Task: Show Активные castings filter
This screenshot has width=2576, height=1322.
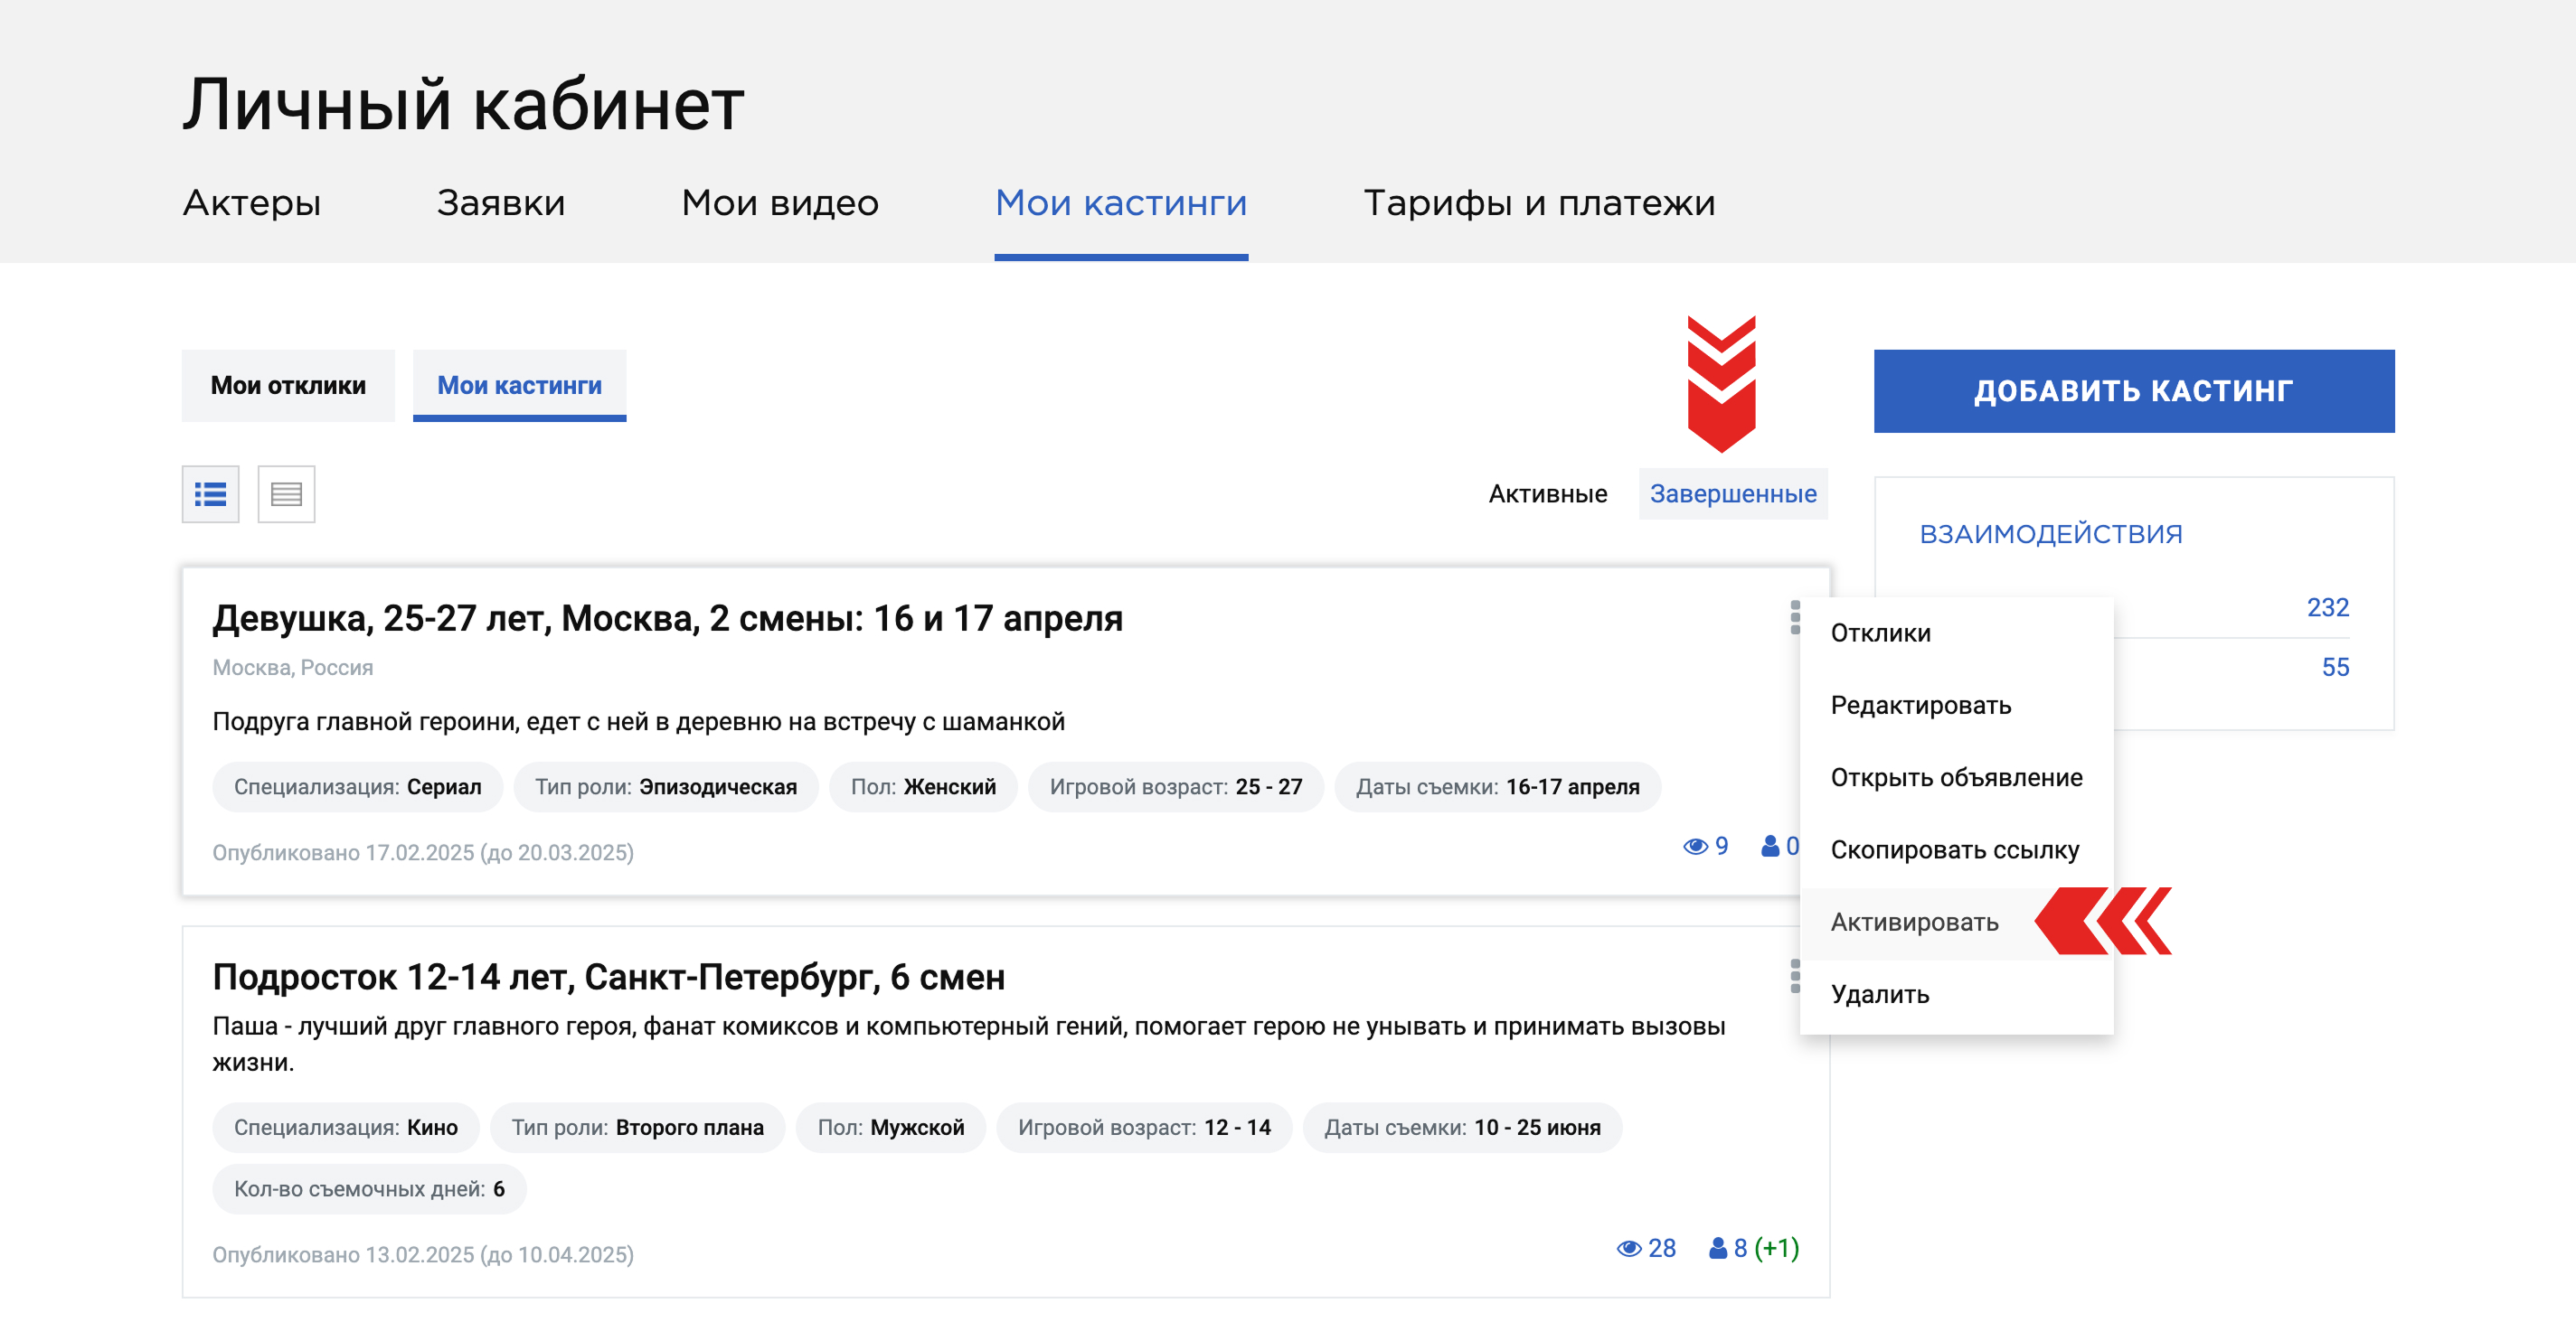Action: (x=1547, y=493)
